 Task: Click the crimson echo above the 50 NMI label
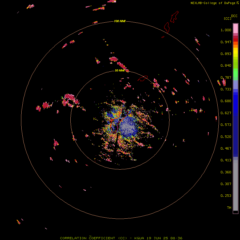pyautogui.click(x=113, y=59)
